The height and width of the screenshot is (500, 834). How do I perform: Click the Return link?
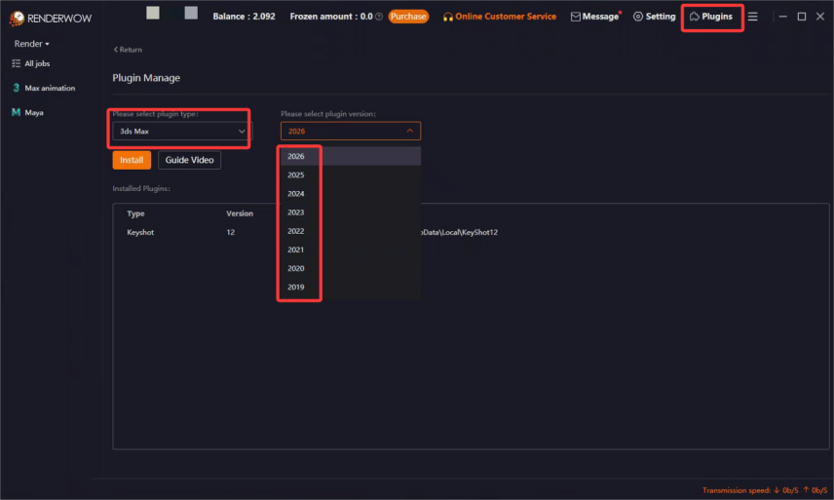pyautogui.click(x=128, y=50)
